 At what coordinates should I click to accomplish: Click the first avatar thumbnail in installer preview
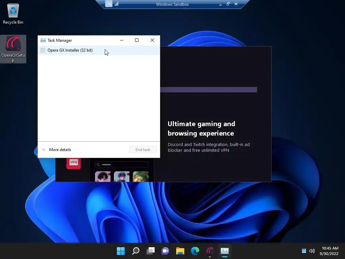(103, 177)
